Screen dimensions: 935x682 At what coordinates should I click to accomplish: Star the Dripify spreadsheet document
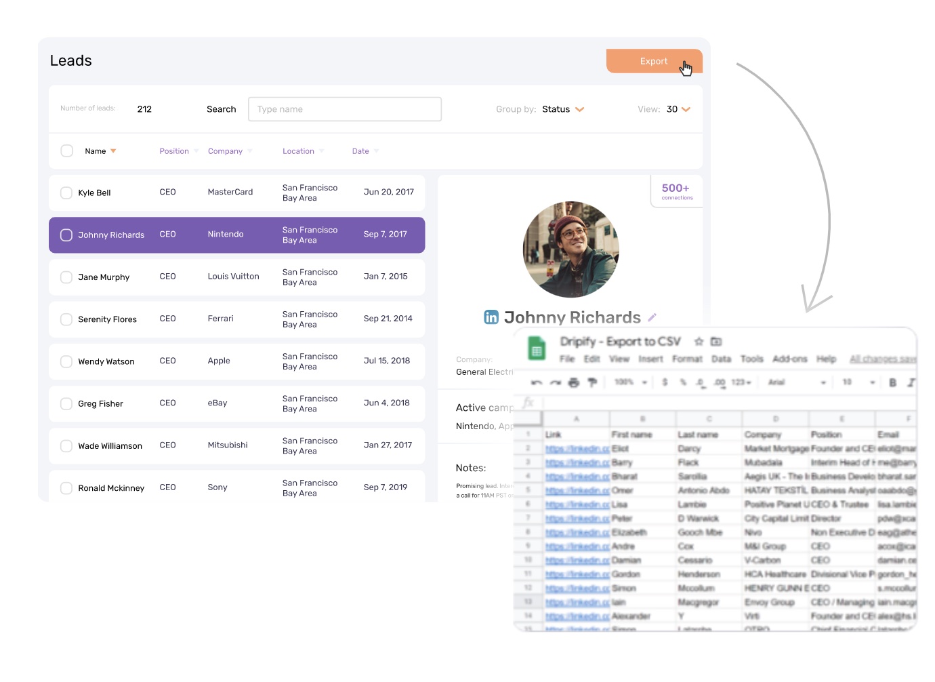coord(699,342)
